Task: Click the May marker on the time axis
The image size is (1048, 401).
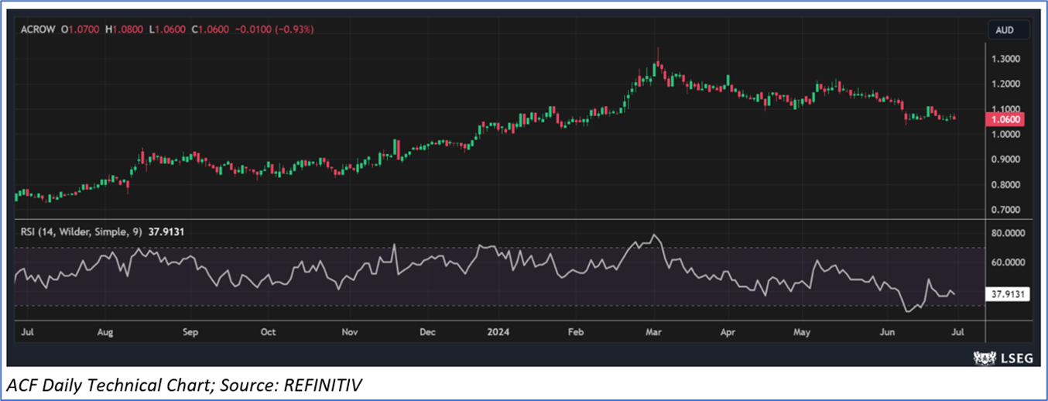Action: 802,332
